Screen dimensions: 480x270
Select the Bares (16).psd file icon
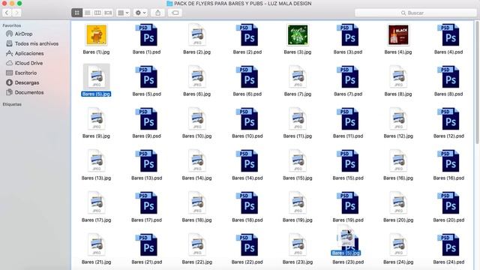coord(448,160)
